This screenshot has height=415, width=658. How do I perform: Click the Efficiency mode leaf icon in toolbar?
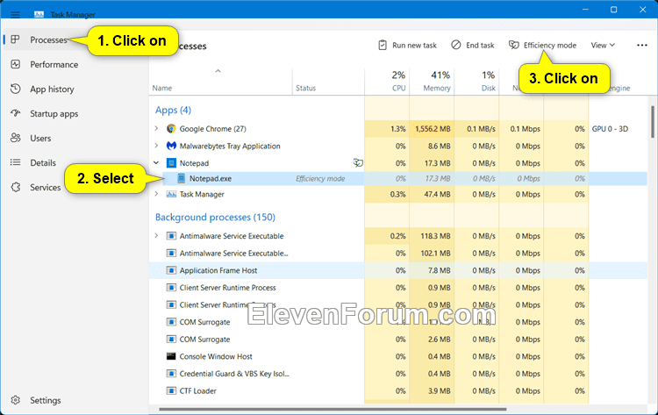point(513,45)
